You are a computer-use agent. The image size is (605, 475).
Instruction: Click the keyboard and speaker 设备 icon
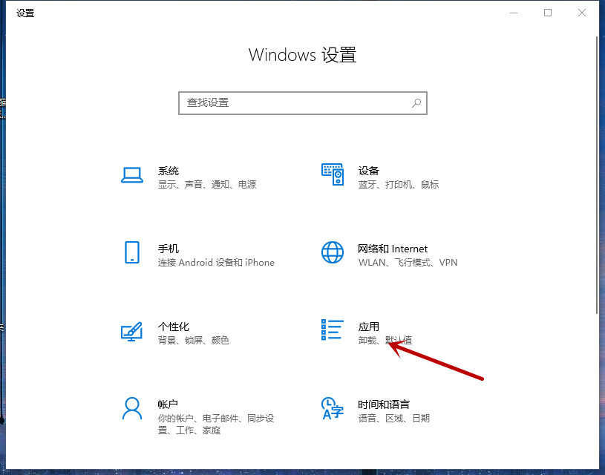pyautogui.click(x=333, y=175)
